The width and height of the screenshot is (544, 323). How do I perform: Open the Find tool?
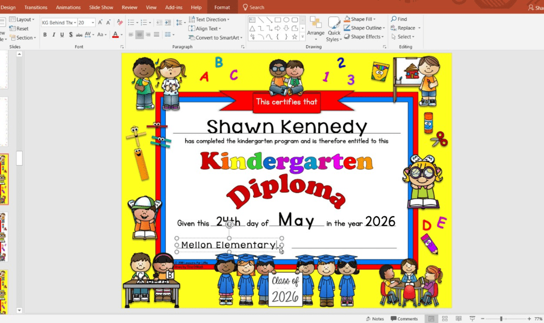click(x=399, y=19)
